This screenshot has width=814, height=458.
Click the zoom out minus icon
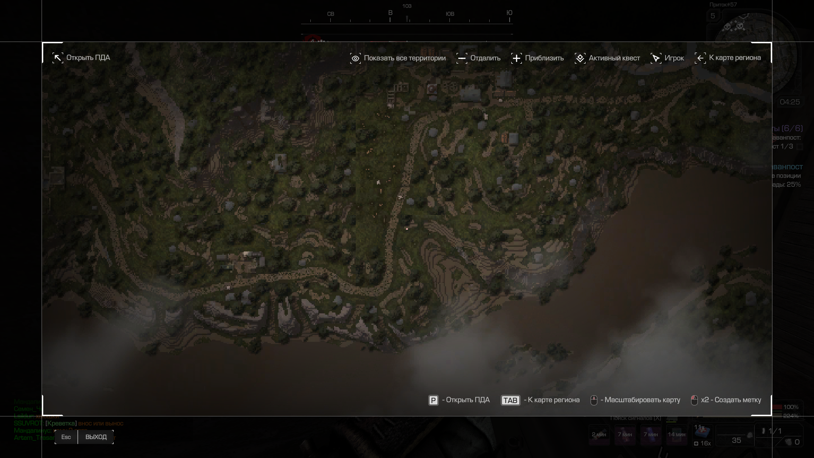click(x=462, y=58)
